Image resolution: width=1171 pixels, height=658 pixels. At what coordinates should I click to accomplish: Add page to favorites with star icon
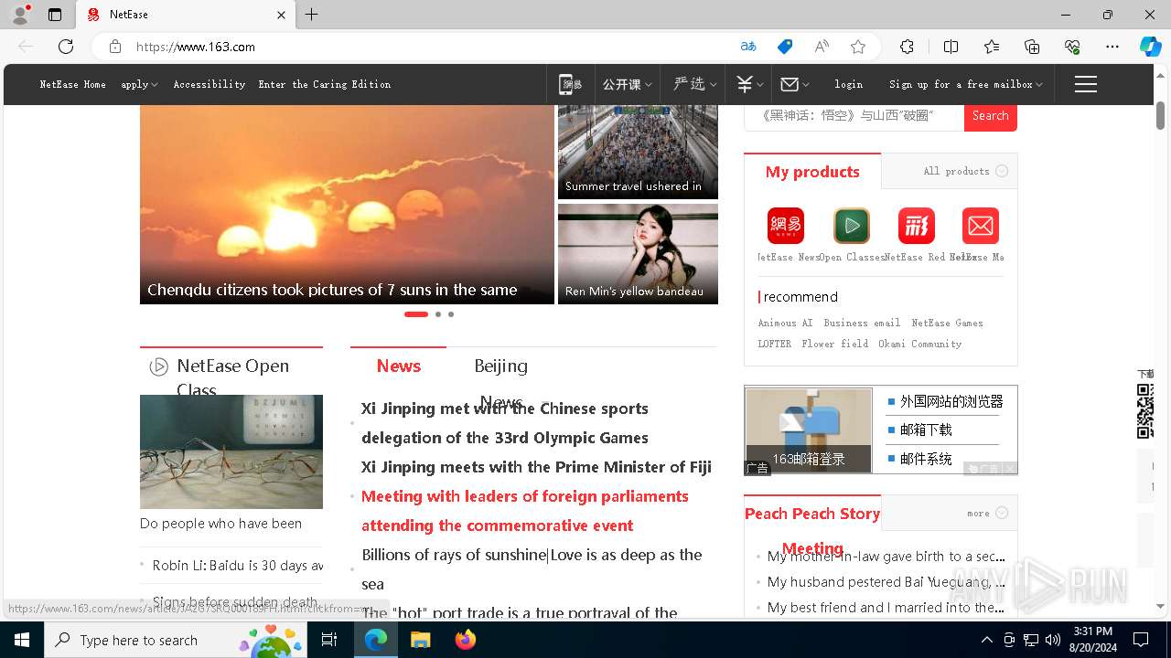click(x=857, y=47)
